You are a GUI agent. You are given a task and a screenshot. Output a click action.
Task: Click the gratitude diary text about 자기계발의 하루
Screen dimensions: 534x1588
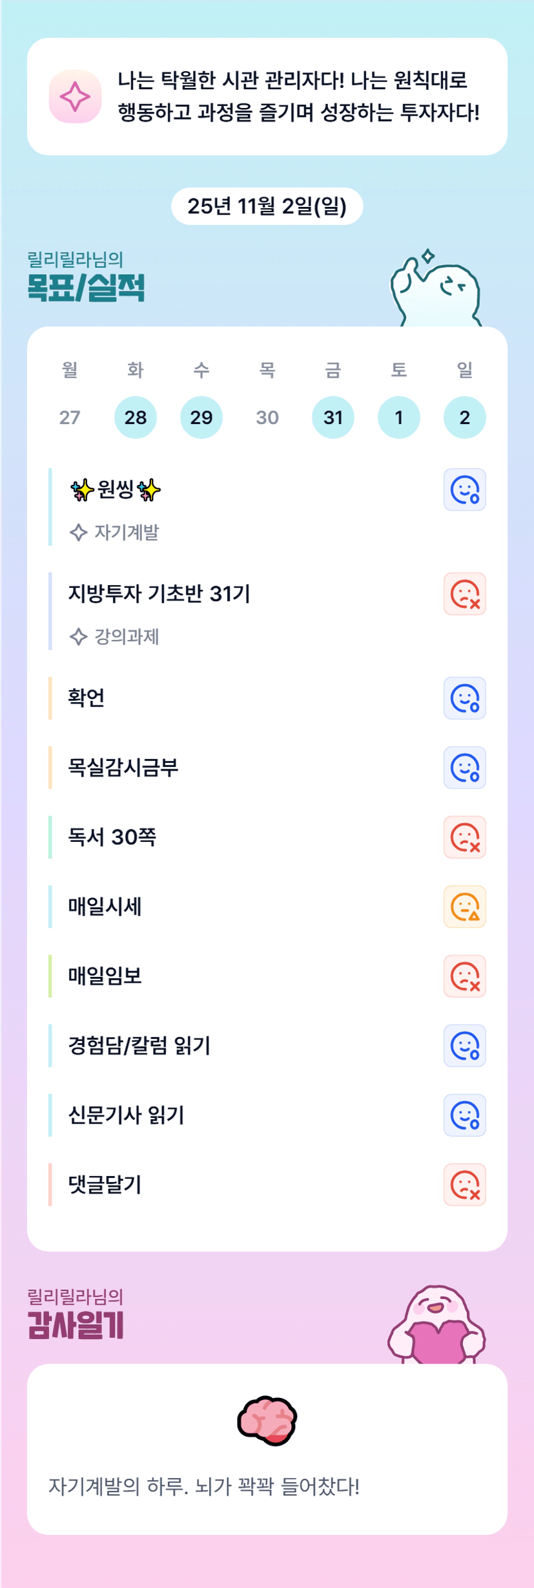[204, 1486]
